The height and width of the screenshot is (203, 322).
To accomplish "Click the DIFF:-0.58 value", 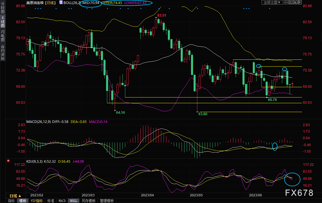I will point(60,122).
